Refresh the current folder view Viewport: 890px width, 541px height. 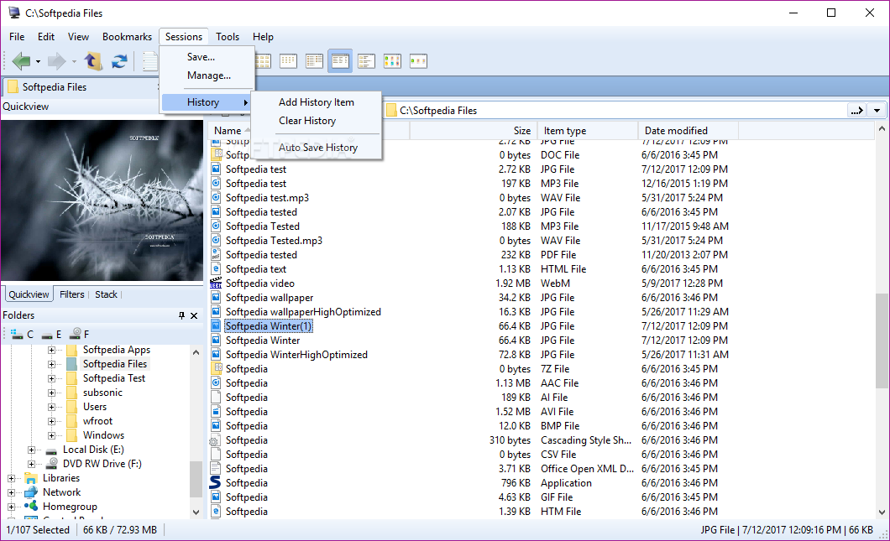click(x=119, y=60)
